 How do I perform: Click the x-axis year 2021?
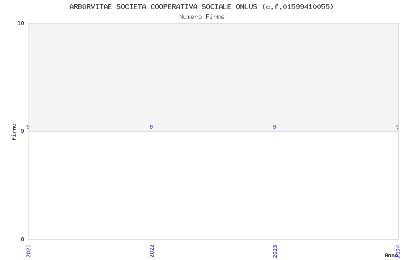point(28,251)
